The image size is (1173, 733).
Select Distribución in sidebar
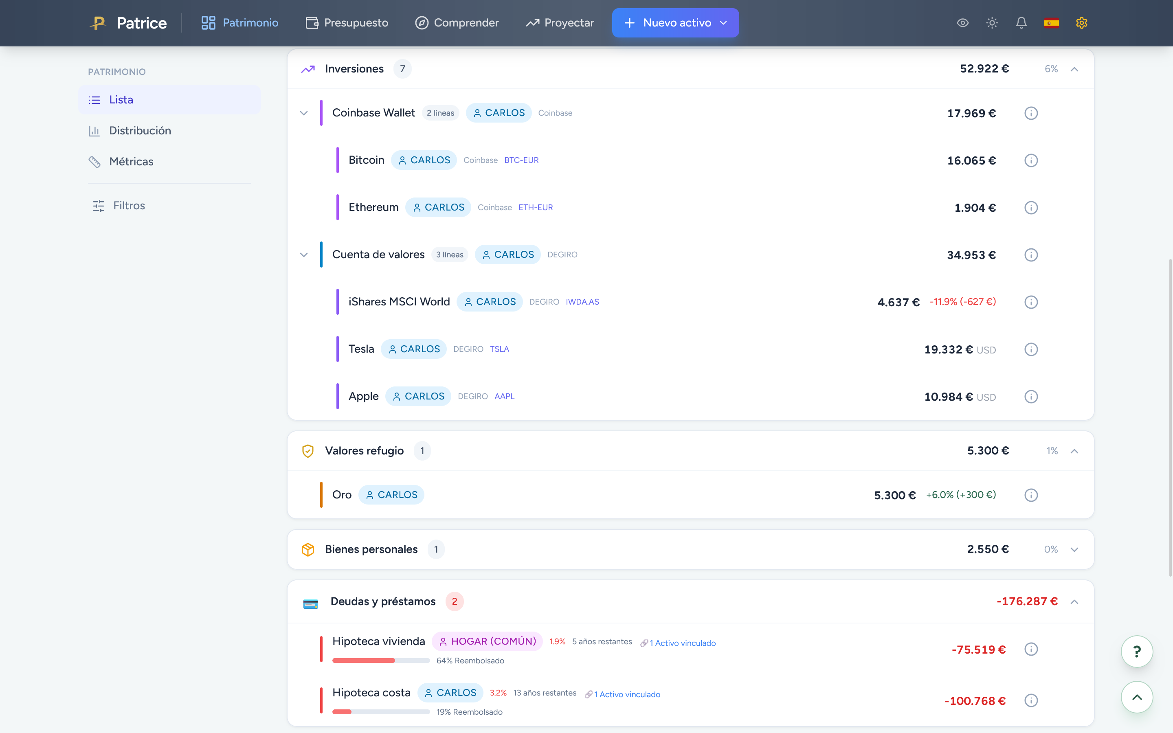(x=169, y=131)
